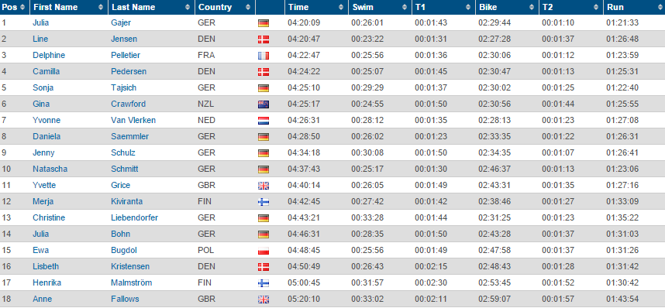Click the British flag in Yvette Grice's row
This screenshot has height=308, width=665.
[x=264, y=186]
